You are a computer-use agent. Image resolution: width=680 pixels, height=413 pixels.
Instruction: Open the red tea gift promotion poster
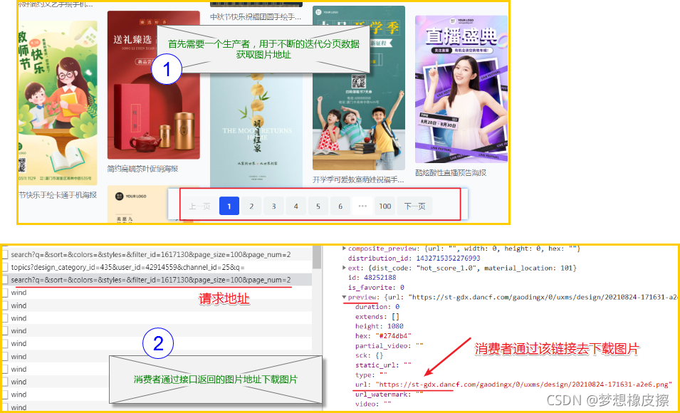pos(154,85)
